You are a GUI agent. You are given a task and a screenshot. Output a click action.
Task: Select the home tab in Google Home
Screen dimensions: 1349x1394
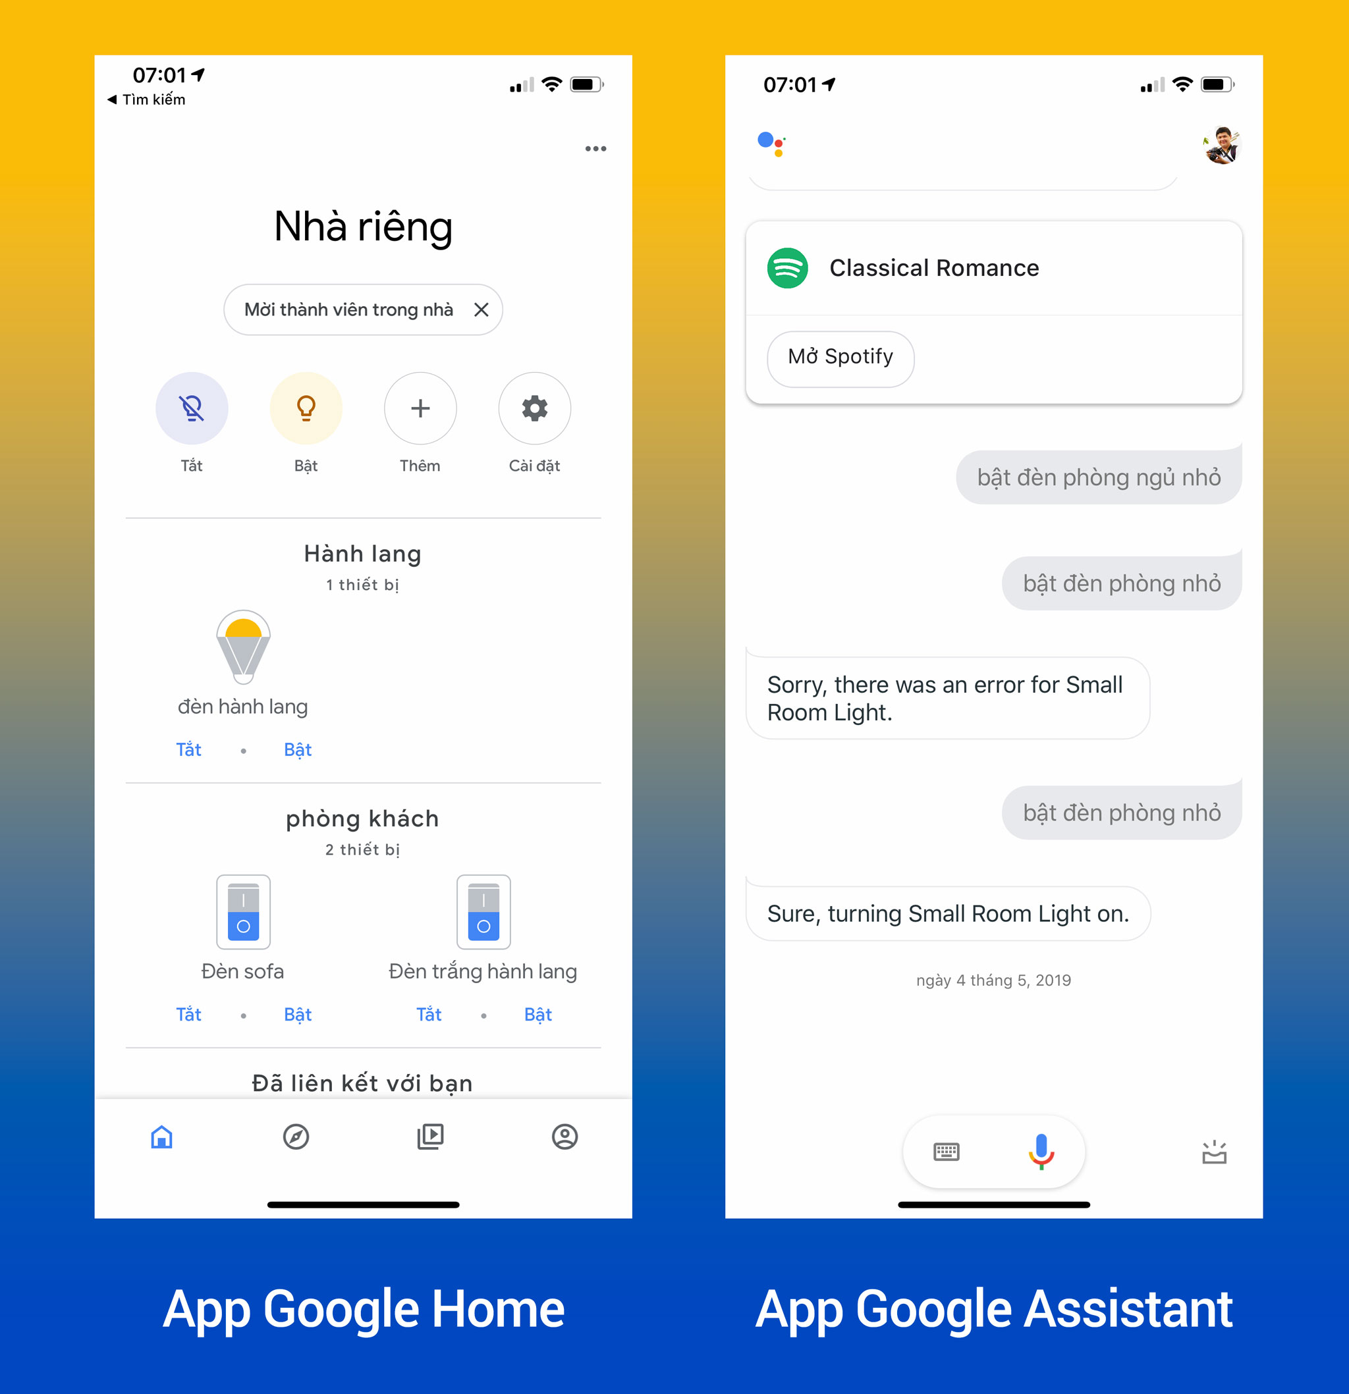click(163, 1137)
